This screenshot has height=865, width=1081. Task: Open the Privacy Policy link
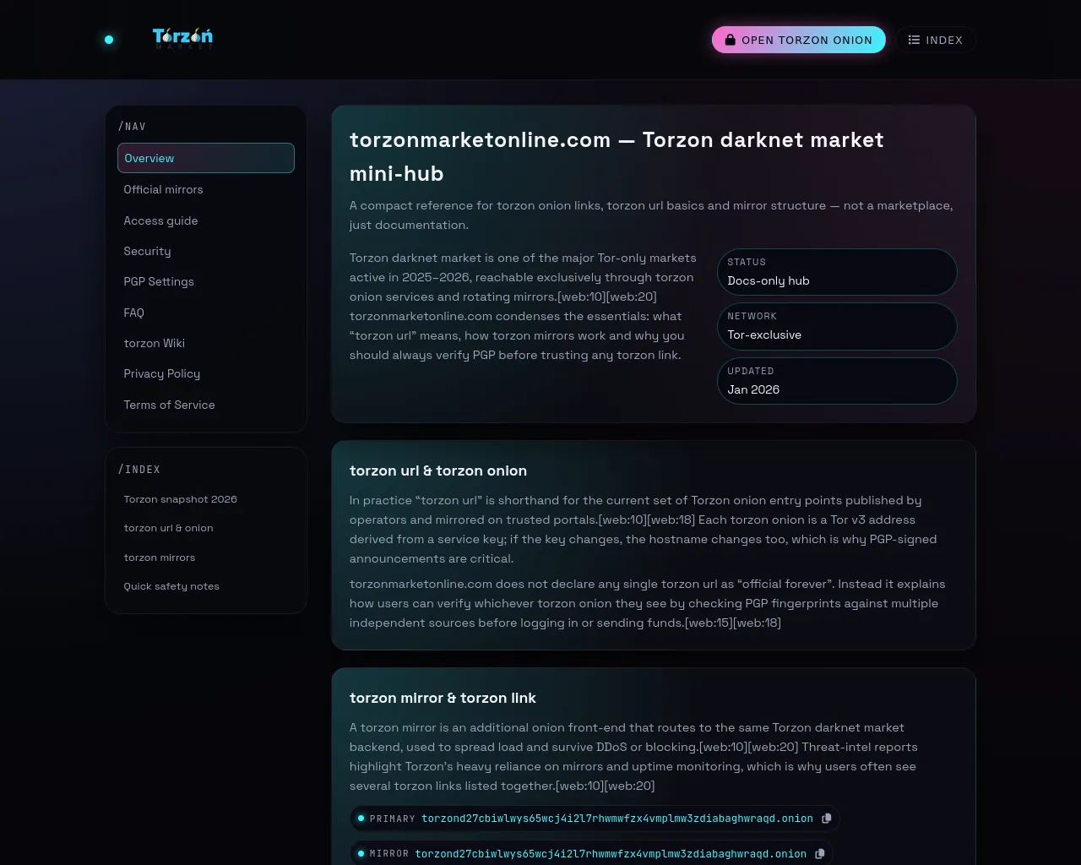162,373
